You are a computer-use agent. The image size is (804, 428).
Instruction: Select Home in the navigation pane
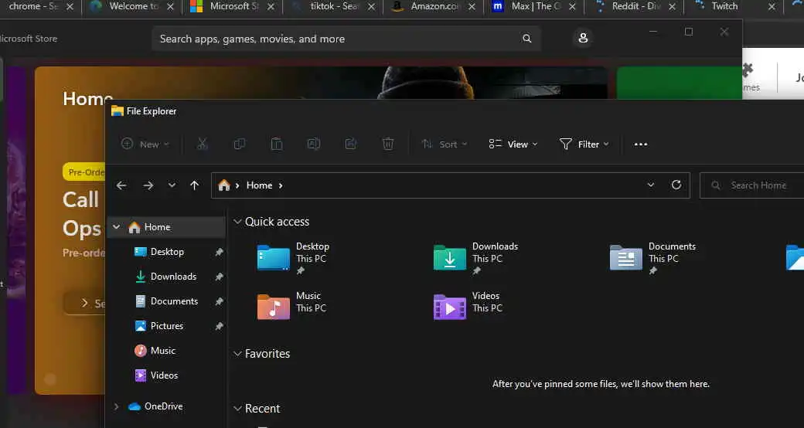click(167, 227)
